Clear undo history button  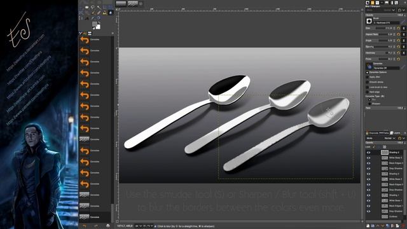[108, 226]
